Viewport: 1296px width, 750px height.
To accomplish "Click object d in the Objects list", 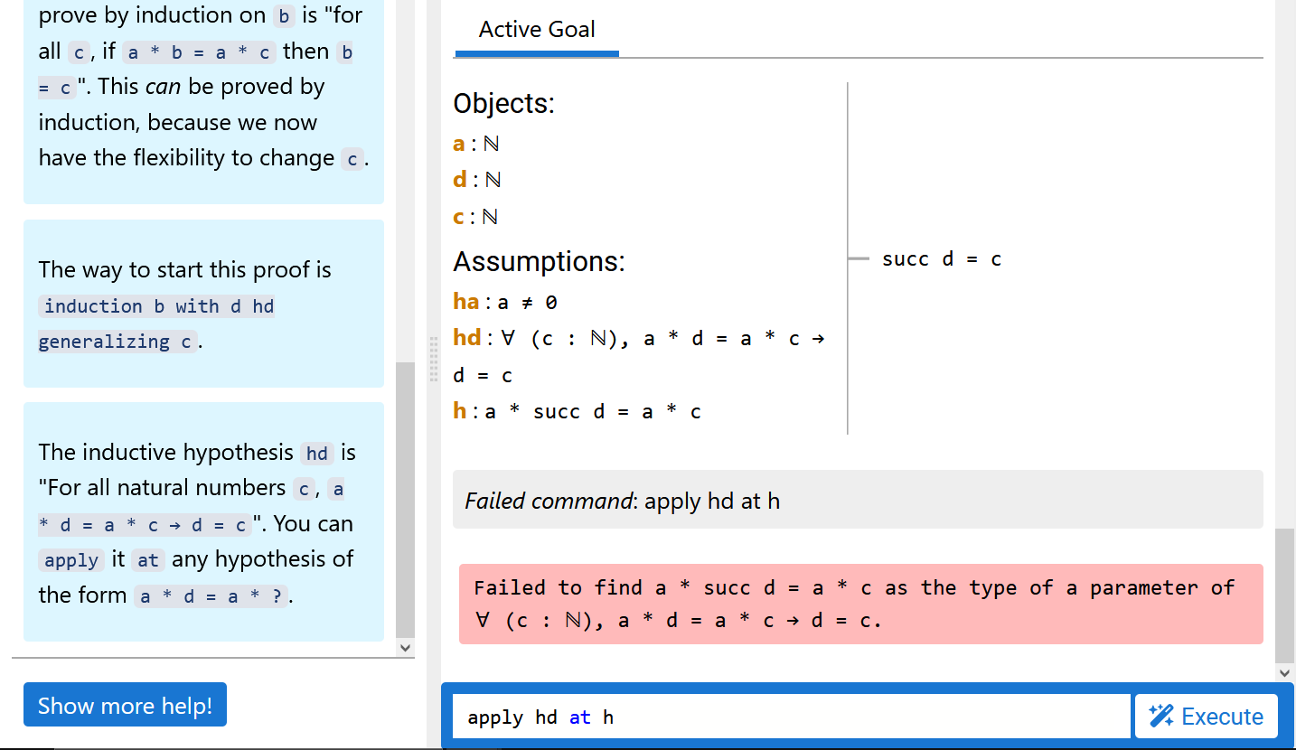I will tap(460, 180).
